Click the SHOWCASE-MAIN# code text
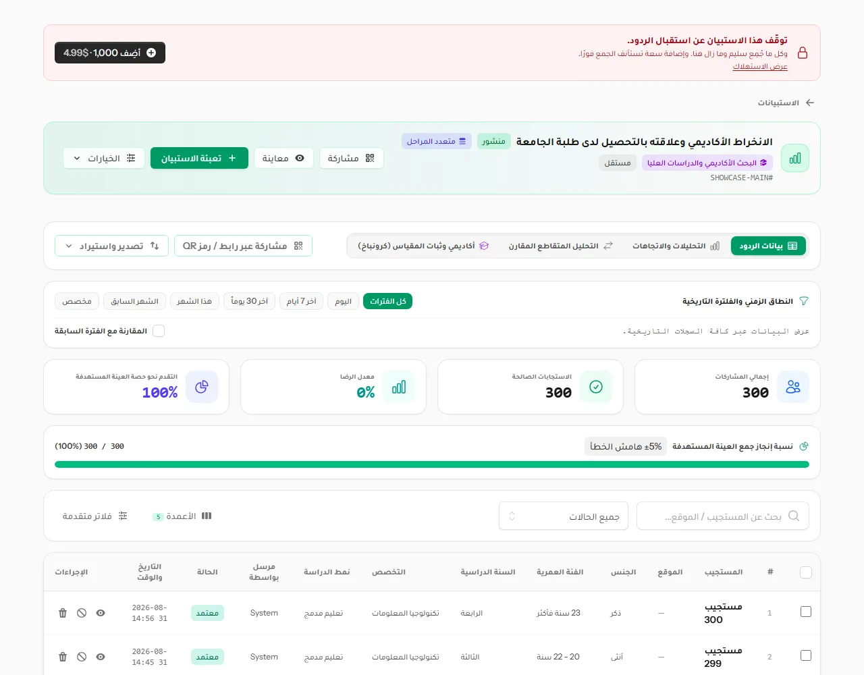 (x=741, y=178)
